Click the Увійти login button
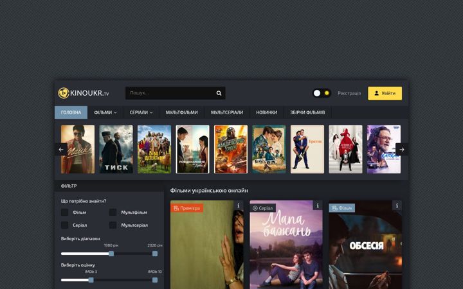 (x=385, y=93)
